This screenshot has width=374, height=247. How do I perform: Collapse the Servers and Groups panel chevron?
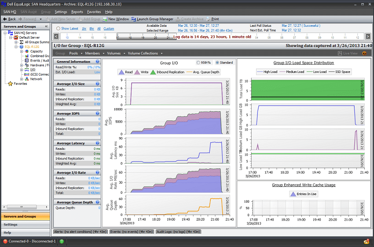pyautogui.click(x=46, y=26)
